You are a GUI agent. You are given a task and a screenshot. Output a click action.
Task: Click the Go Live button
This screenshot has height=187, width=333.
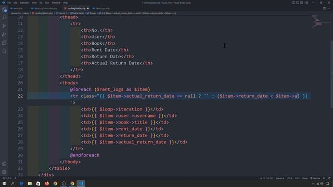click(x=315, y=178)
